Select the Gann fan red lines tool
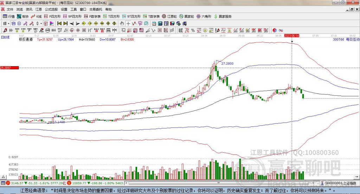 (129, 30)
